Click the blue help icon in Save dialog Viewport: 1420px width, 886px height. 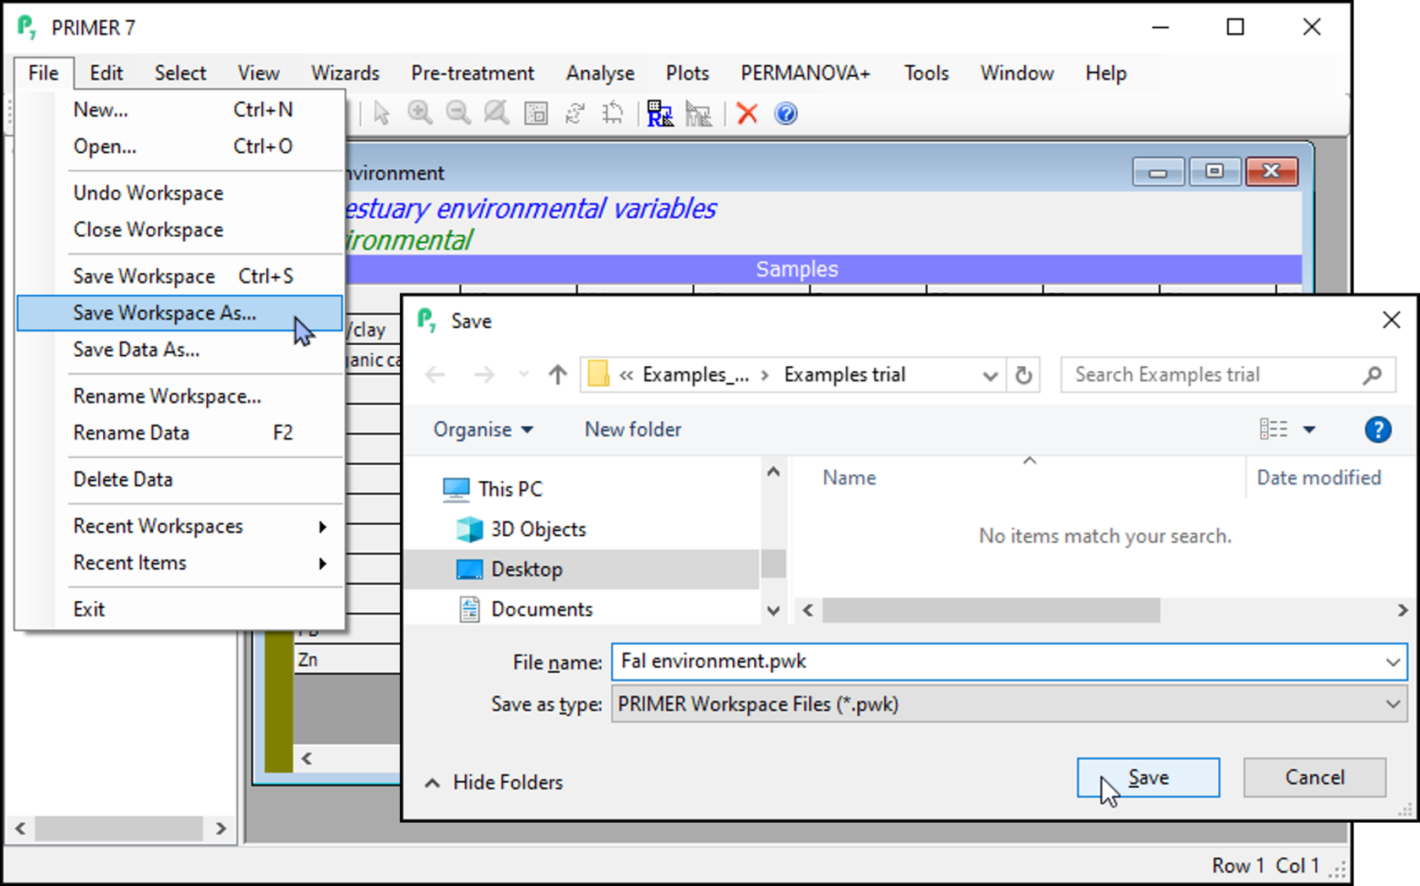pos(1378,429)
